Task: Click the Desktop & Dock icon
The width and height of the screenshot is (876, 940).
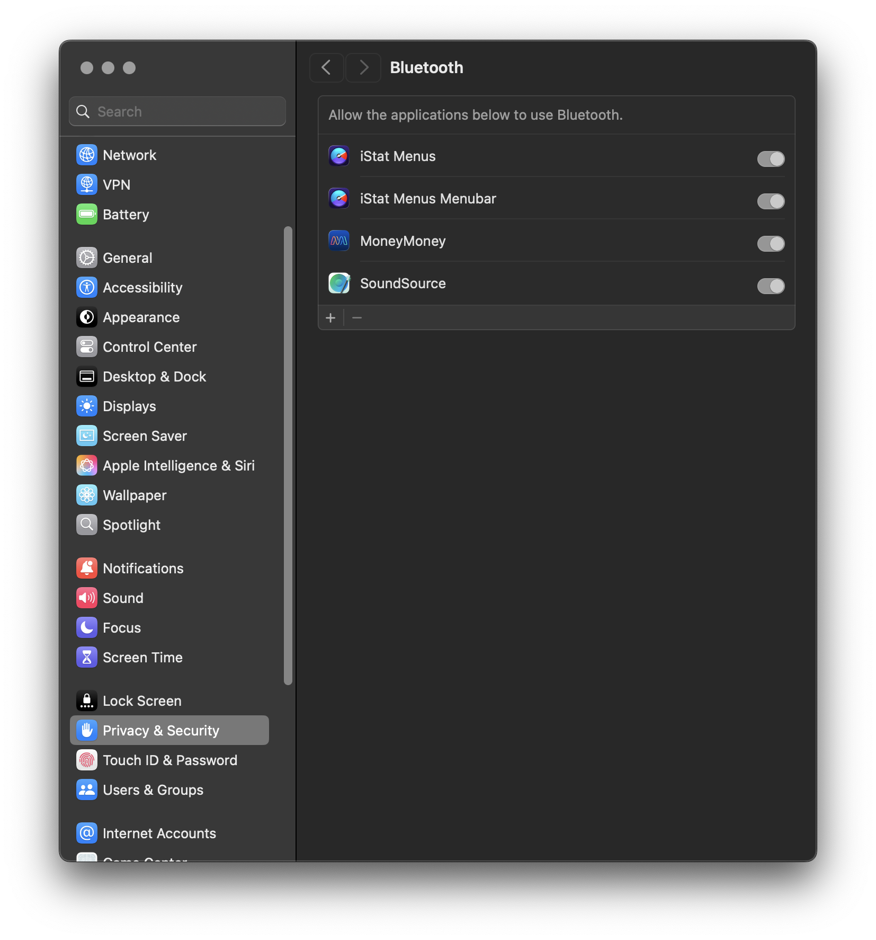Action: pyautogui.click(x=87, y=376)
